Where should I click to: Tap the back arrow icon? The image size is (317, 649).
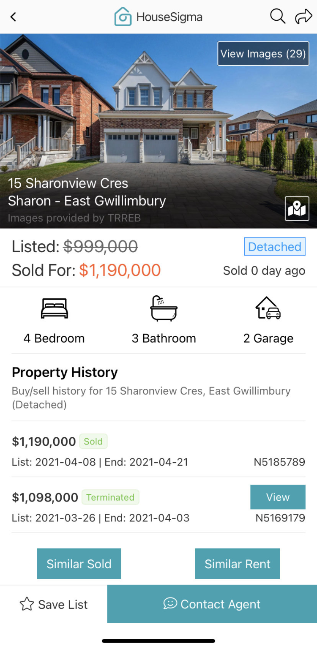click(x=14, y=17)
